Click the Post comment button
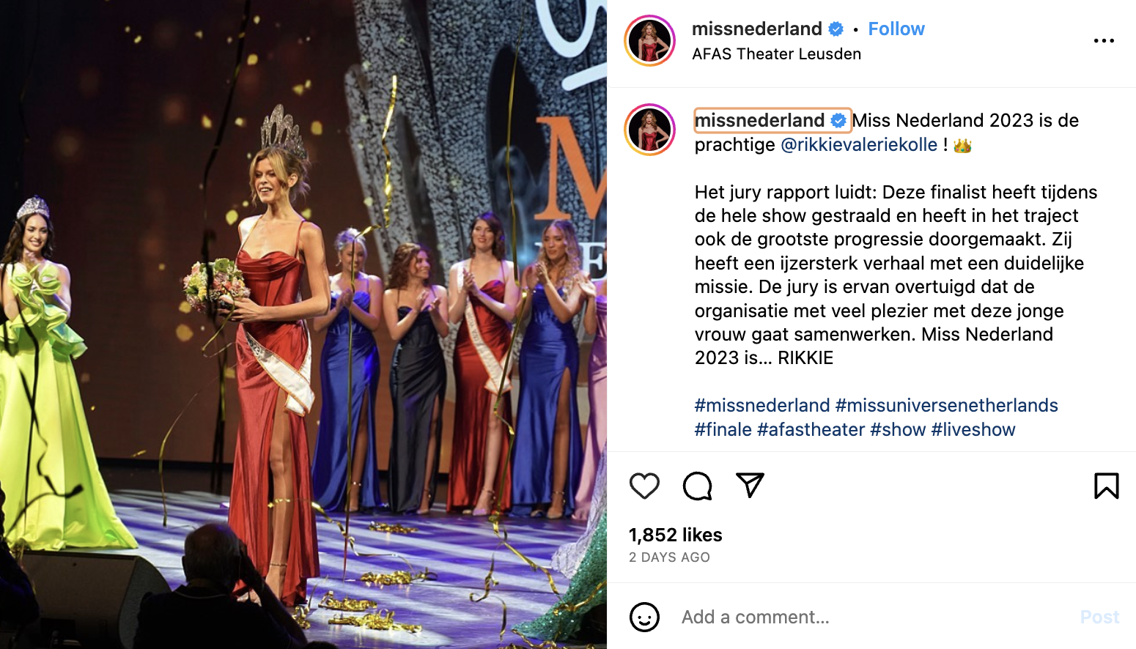 tap(1099, 618)
